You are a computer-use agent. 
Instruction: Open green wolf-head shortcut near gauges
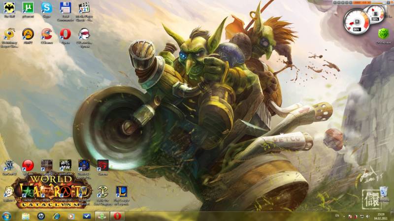pyautogui.click(x=384, y=35)
